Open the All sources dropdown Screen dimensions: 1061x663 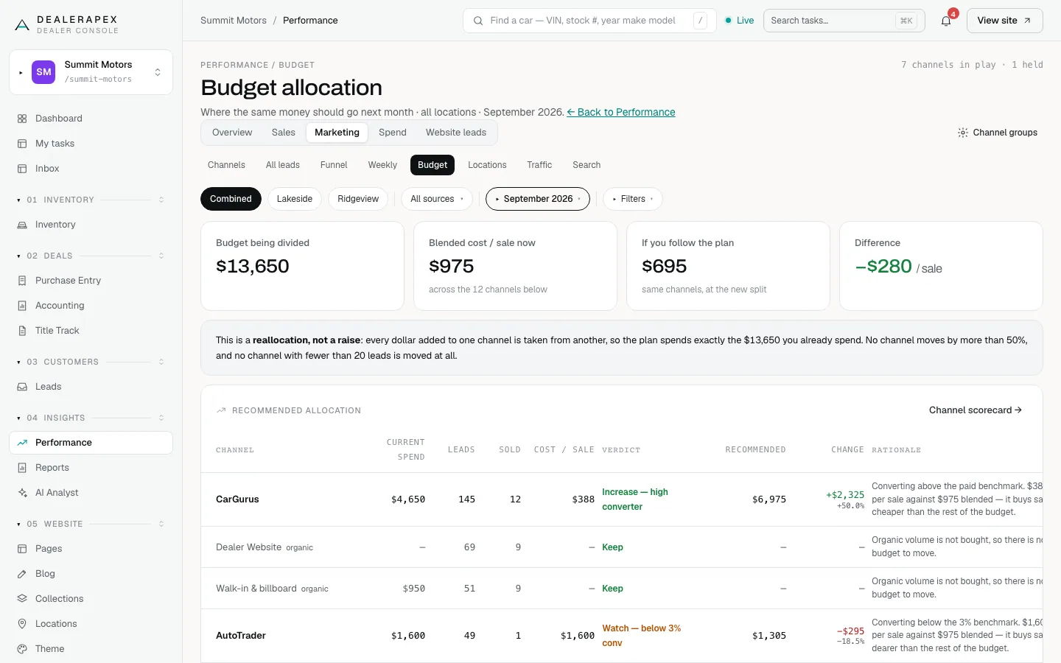point(437,199)
